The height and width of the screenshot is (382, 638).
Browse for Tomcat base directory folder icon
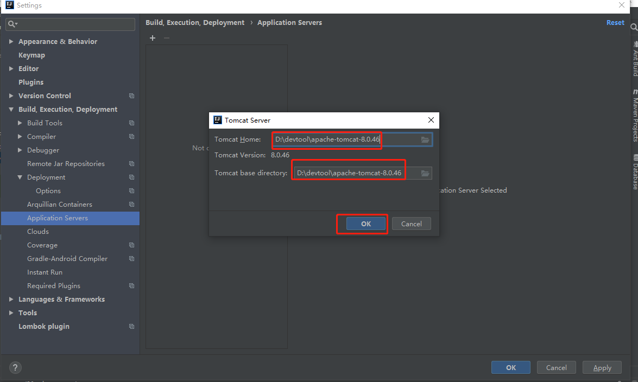pos(425,173)
